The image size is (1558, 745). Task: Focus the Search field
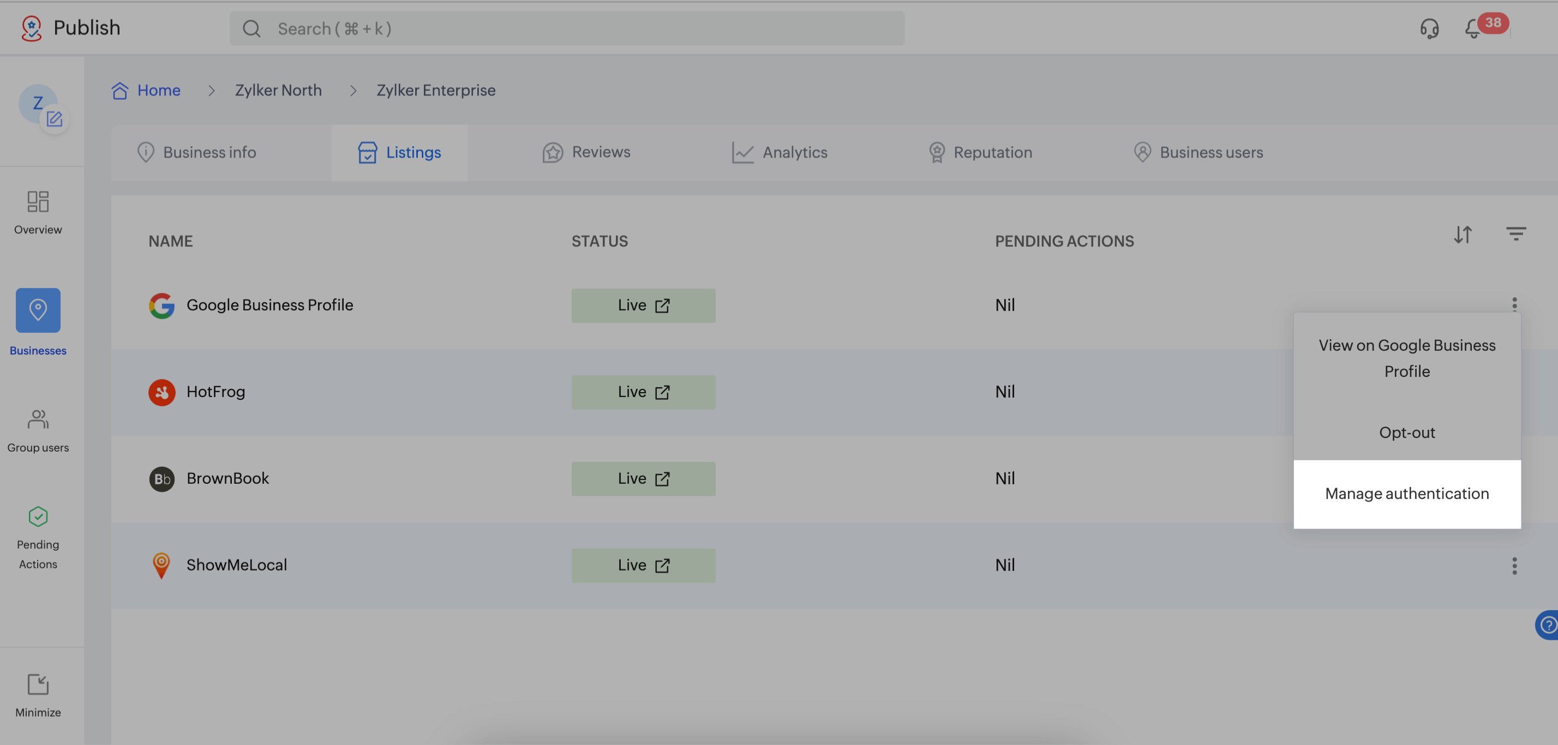567,28
